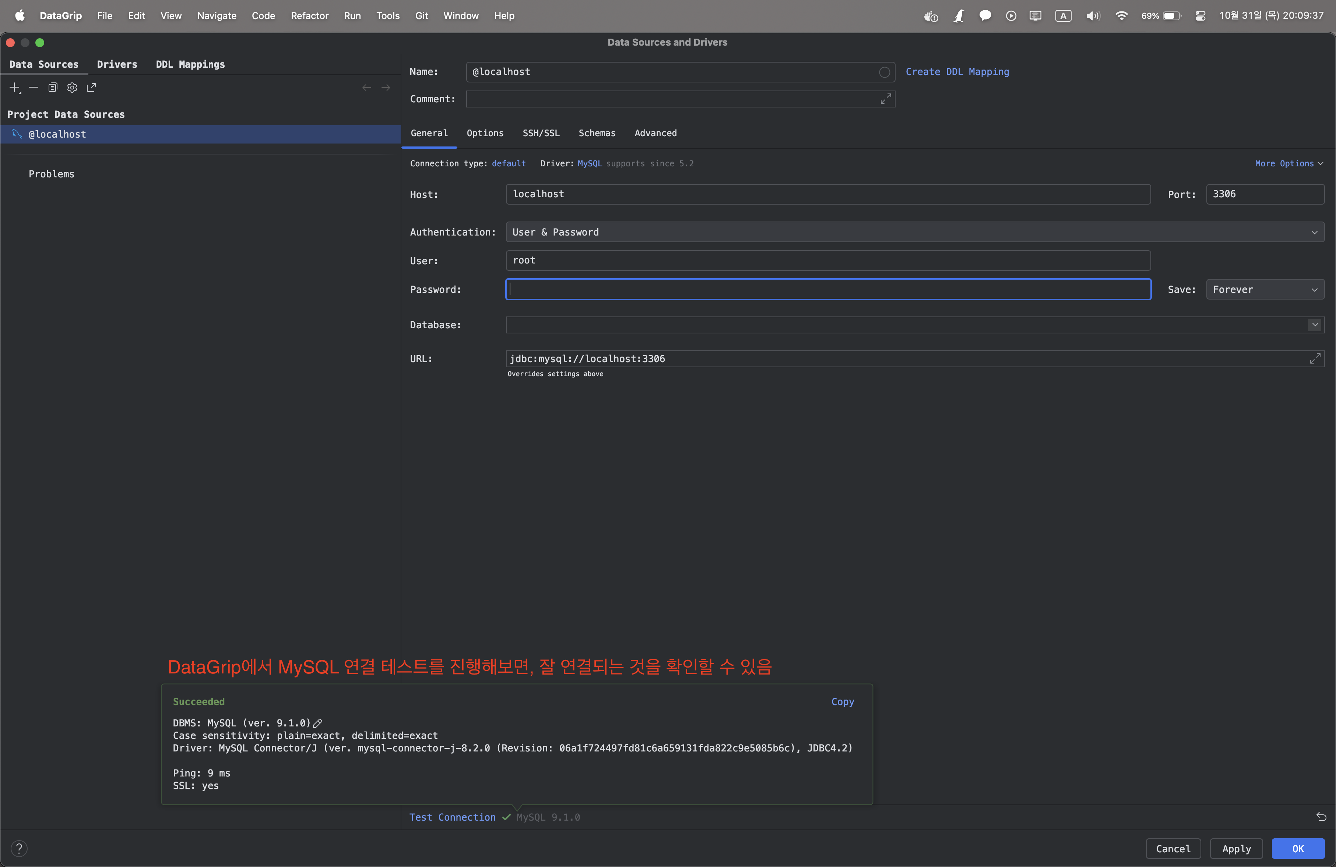This screenshot has width=1336, height=867.
Task: Open the Wi-Fi menu bar icon
Action: pos(1121,16)
